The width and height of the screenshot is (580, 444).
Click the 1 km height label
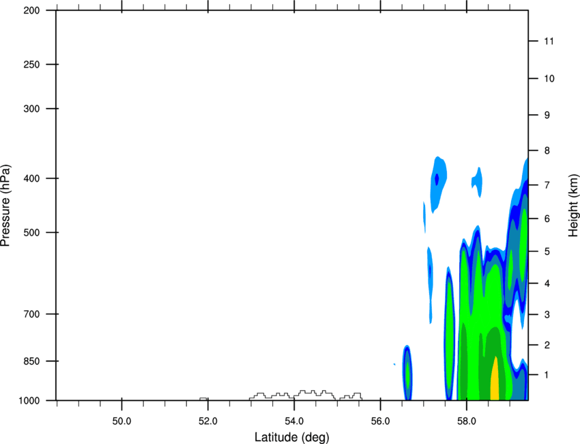547,375
